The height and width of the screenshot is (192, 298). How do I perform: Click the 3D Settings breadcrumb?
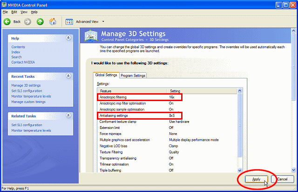click(159, 40)
